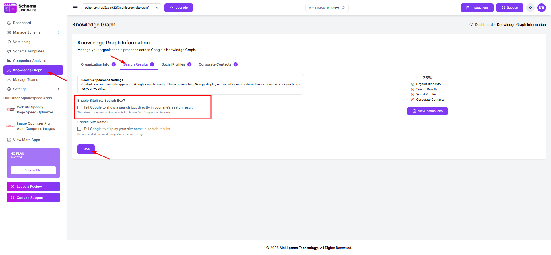Click the View Instructions button
Screen dimensions: 551x255
427,111
